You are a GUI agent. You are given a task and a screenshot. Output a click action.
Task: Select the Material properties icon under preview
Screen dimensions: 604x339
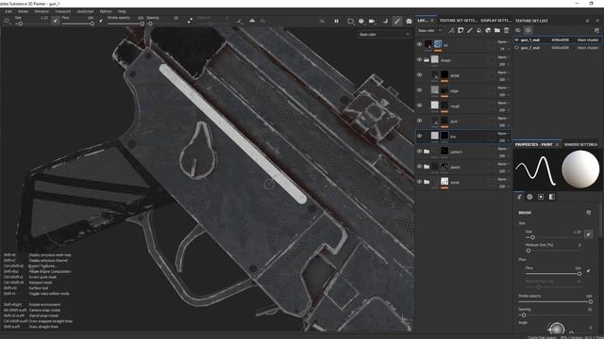click(552, 197)
